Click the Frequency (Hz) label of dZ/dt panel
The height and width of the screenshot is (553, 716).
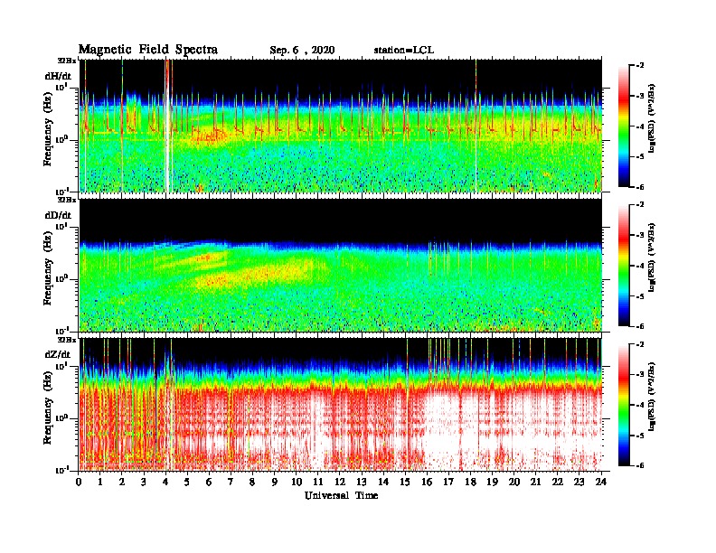(48, 408)
